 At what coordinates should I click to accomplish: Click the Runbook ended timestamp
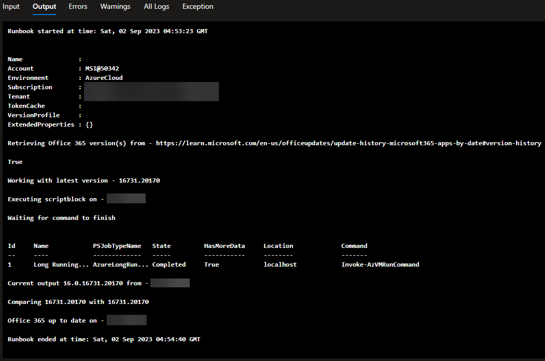tap(103, 339)
